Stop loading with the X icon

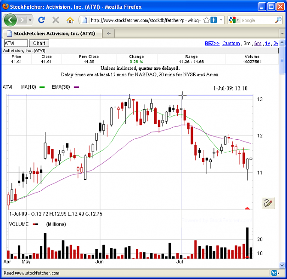(x=56, y=20)
